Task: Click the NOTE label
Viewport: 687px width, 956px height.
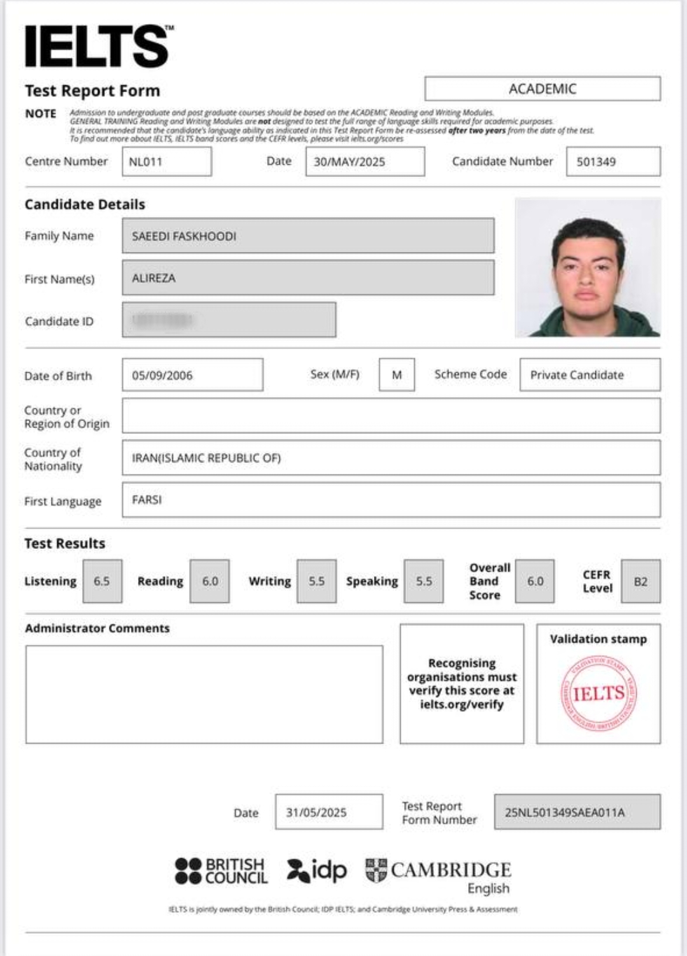Action: click(x=41, y=114)
